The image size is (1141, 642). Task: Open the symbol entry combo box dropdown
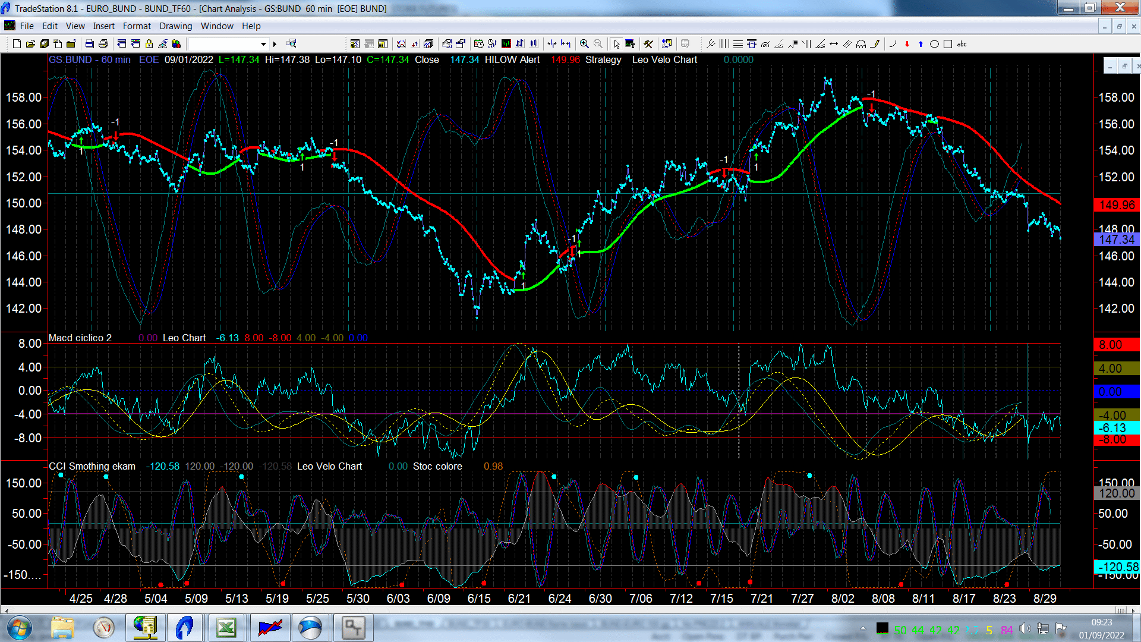[263, 44]
